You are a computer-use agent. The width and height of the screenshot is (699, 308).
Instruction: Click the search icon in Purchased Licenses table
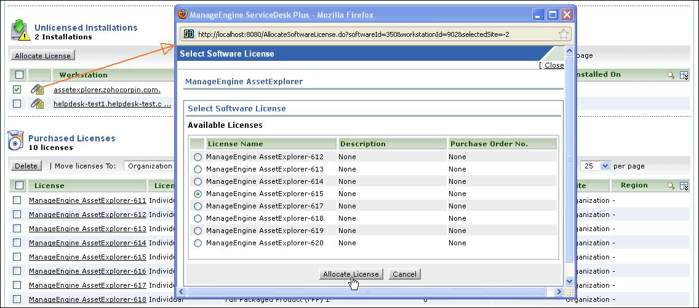click(x=671, y=186)
